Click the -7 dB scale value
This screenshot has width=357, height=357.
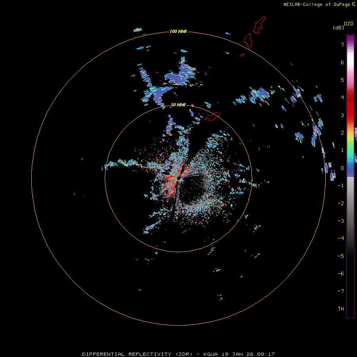coord(341,291)
